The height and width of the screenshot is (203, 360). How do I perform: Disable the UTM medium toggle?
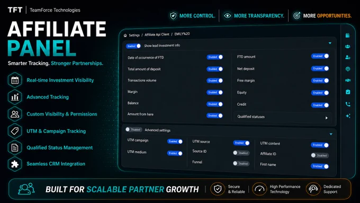pyautogui.click(x=175, y=153)
